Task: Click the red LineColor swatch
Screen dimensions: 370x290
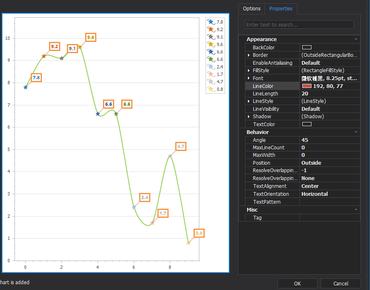Action: coord(307,86)
